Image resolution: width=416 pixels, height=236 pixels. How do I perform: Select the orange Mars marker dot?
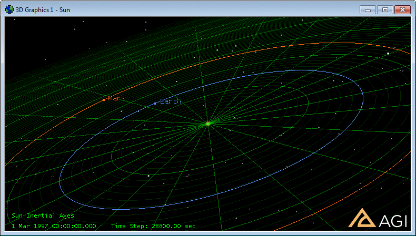(x=104, y=99)
